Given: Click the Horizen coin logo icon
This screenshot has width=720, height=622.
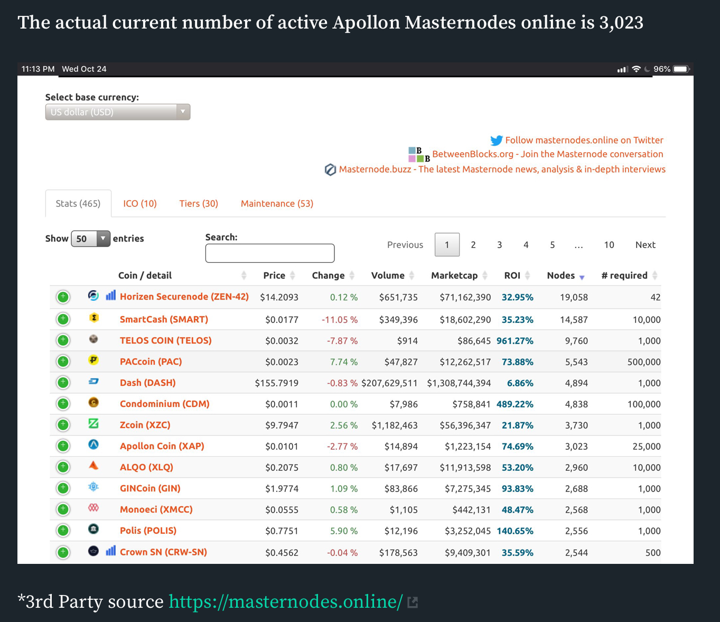Looking at the screenshot, I should (x=93, y=295).
